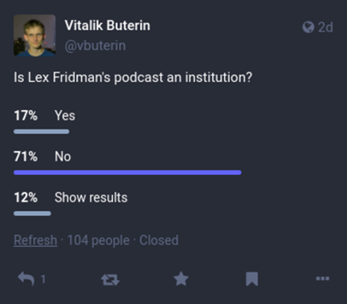347x304 pixels.
Task: Click the reply arrow icon
Action: (x=26, y=279)
